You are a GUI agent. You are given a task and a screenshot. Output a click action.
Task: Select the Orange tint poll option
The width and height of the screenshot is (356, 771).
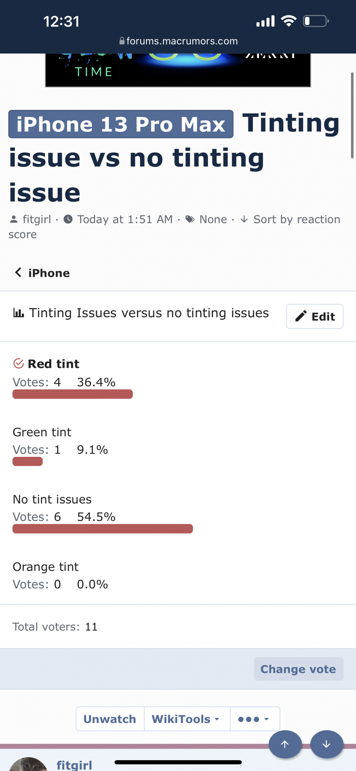[x=45, y=567]
